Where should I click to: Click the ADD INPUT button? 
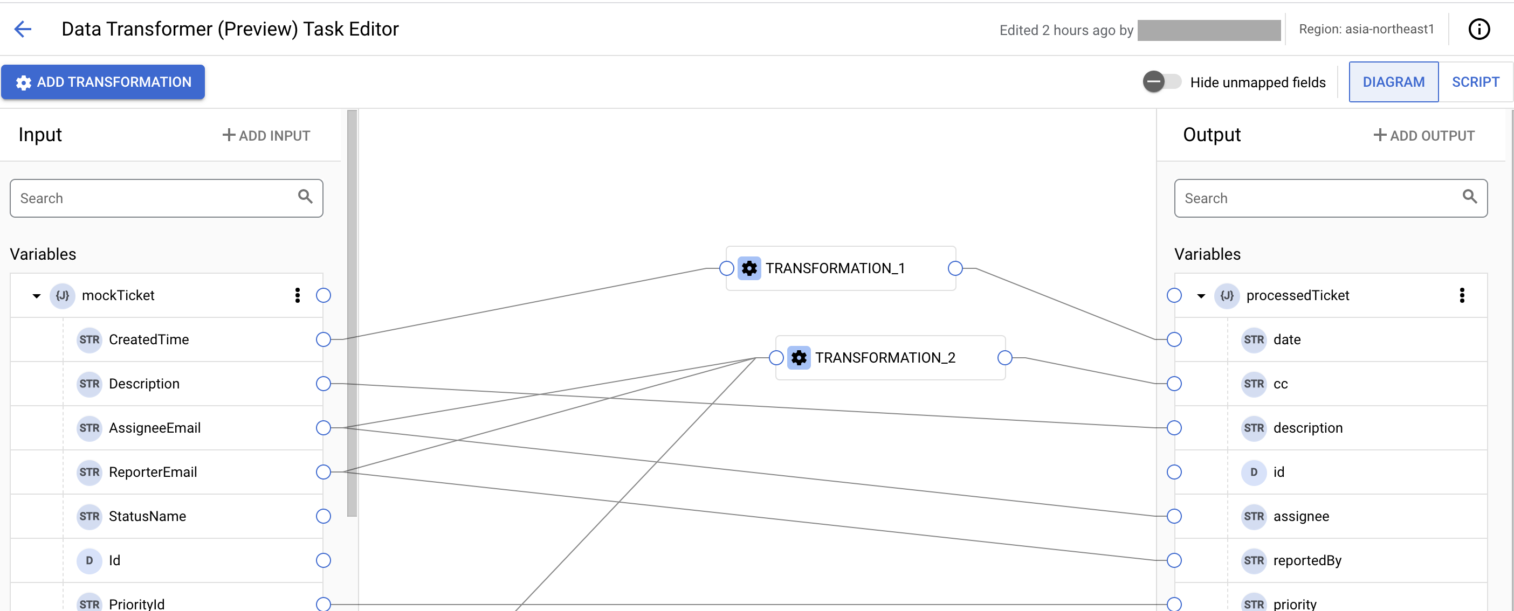click(x=265, y=135)
